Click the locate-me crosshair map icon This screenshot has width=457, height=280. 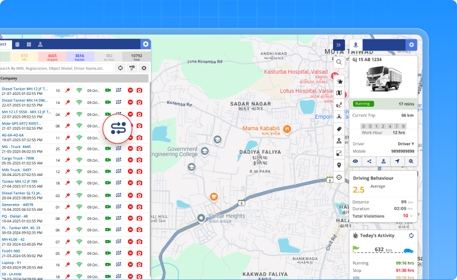[339, 177]
